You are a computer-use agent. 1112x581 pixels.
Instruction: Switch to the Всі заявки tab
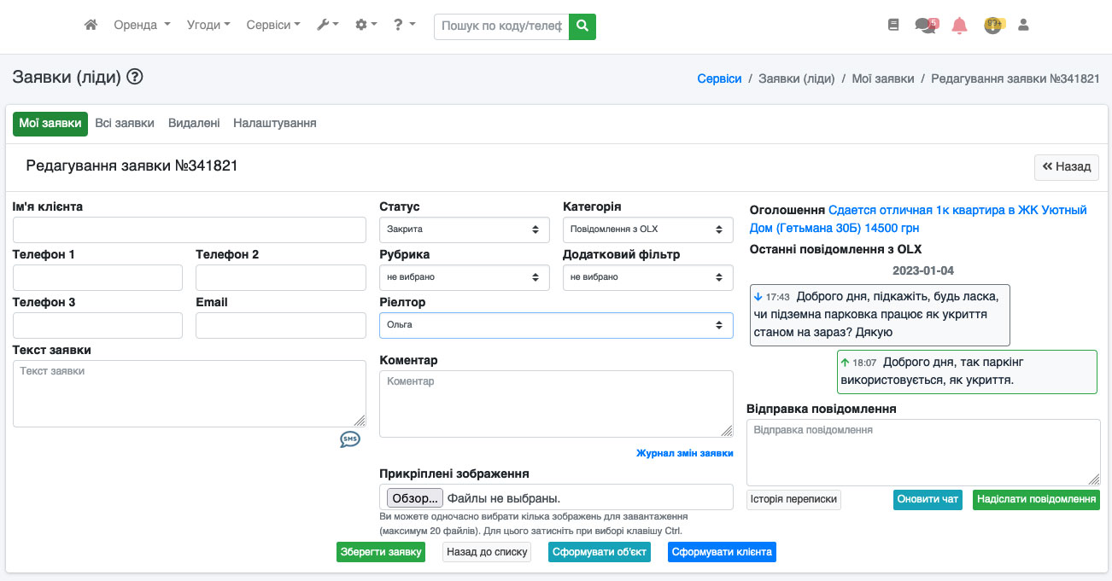pyautogui.click(x=125, y=123)
